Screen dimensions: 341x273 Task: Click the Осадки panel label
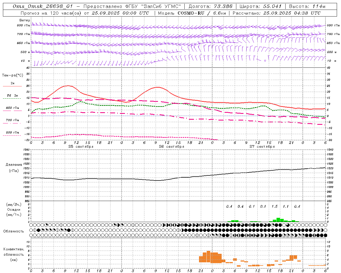point(14,210)
